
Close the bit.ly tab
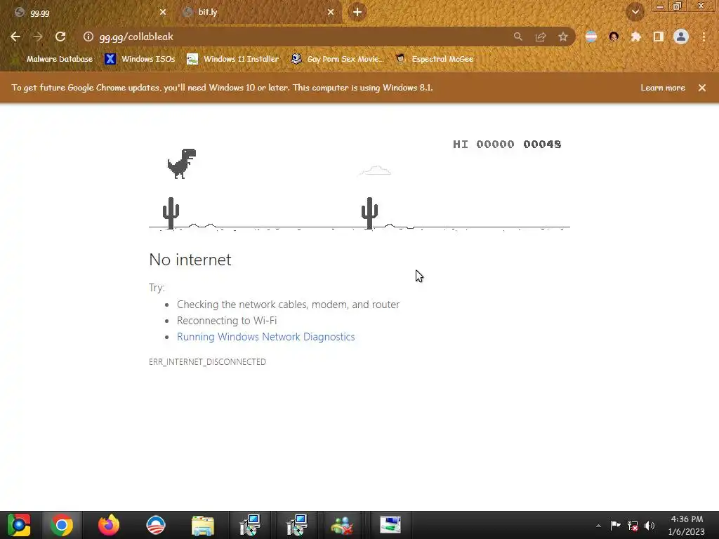[x=331, y=12]
